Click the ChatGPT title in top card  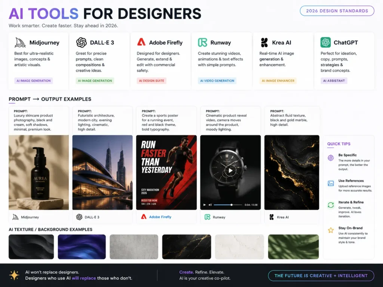[346, 43]
